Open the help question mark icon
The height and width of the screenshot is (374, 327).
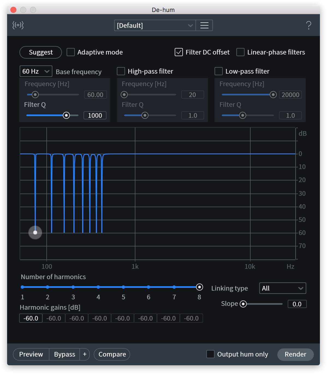pyautogui.click(x=309, y=25)
